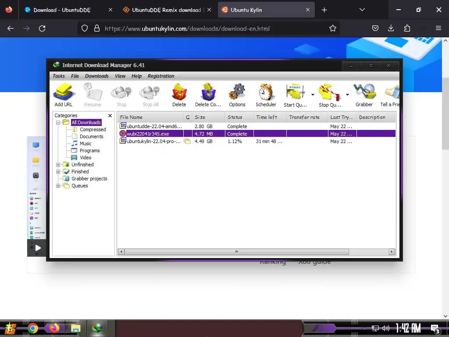Select All Downloads category

(86, 122)
